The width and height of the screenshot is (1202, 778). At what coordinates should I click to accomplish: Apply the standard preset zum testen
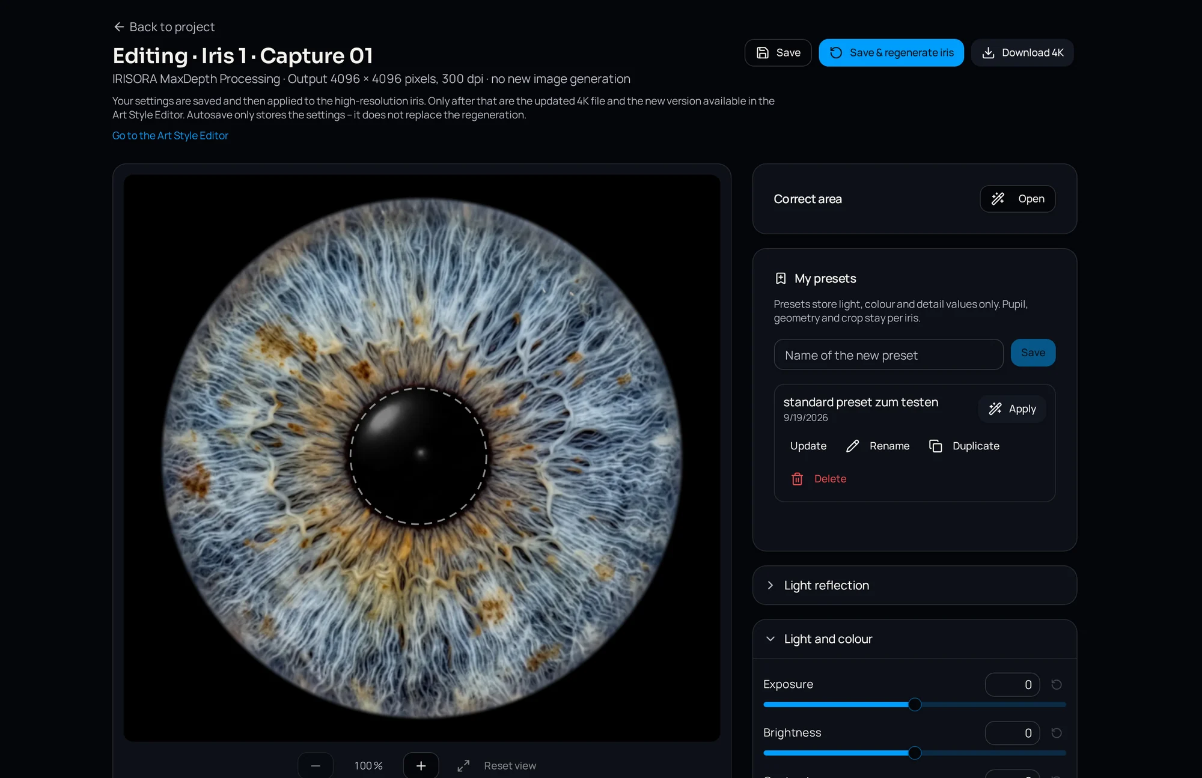(1012, 409)
